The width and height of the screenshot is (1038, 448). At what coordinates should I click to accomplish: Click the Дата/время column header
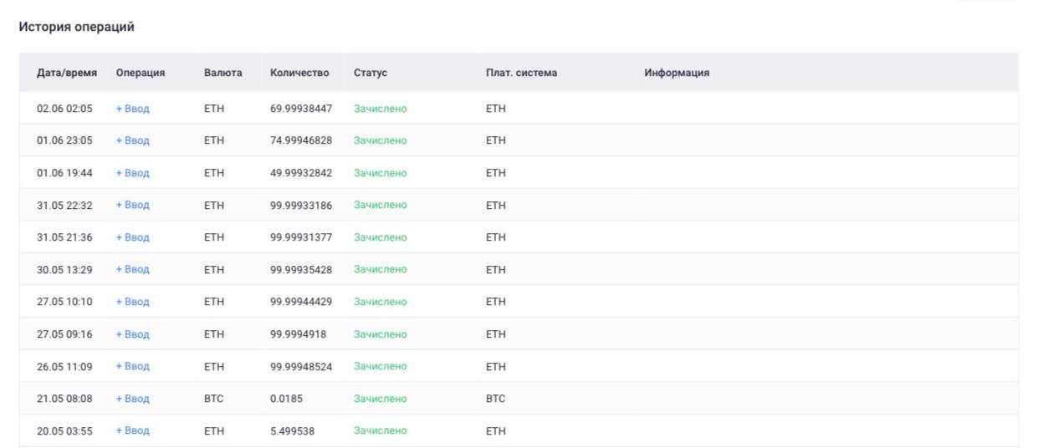[67, 73]
